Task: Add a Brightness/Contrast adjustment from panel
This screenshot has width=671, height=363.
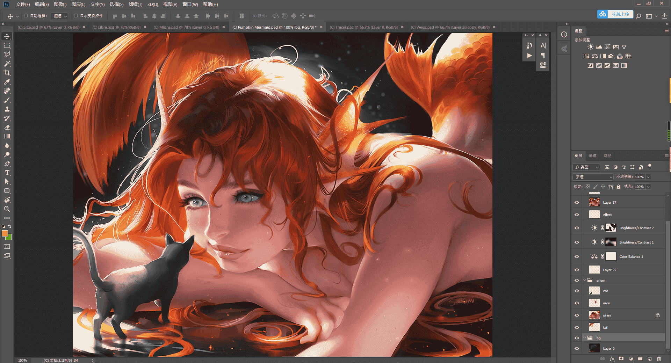Action: [590, 47]
